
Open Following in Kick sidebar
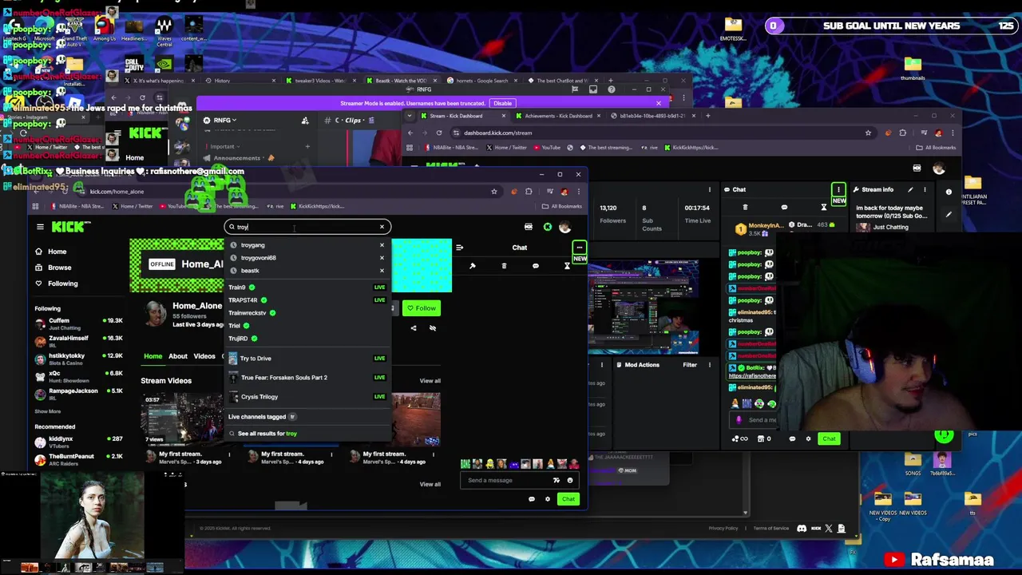[62, 284]
